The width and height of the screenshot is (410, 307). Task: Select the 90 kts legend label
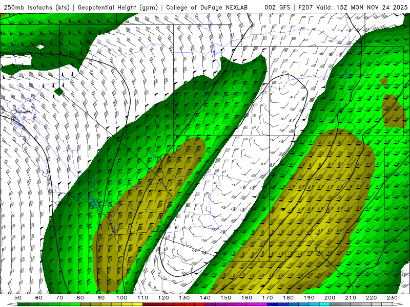pos(101,298)
